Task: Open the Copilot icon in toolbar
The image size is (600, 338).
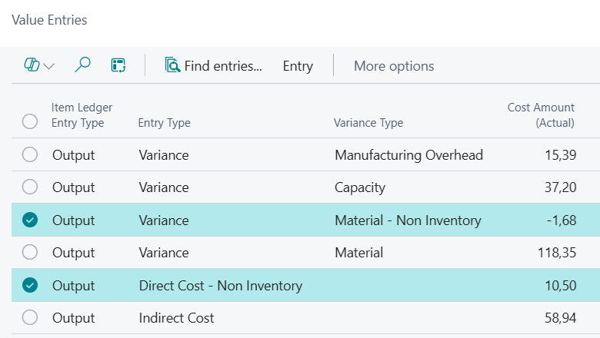Action: [32, 65]
